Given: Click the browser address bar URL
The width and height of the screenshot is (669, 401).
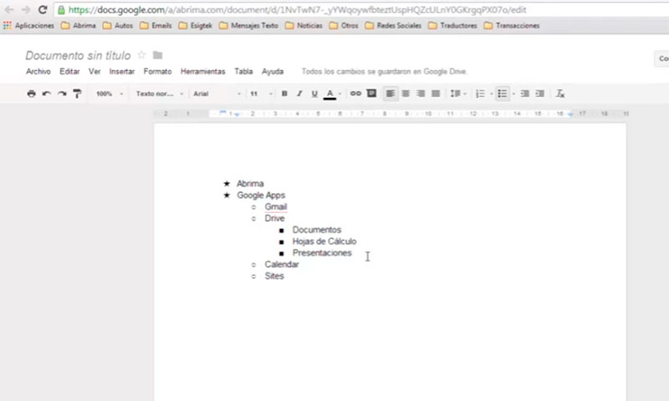Looking at the screenshot, I should tap(297, 9).
